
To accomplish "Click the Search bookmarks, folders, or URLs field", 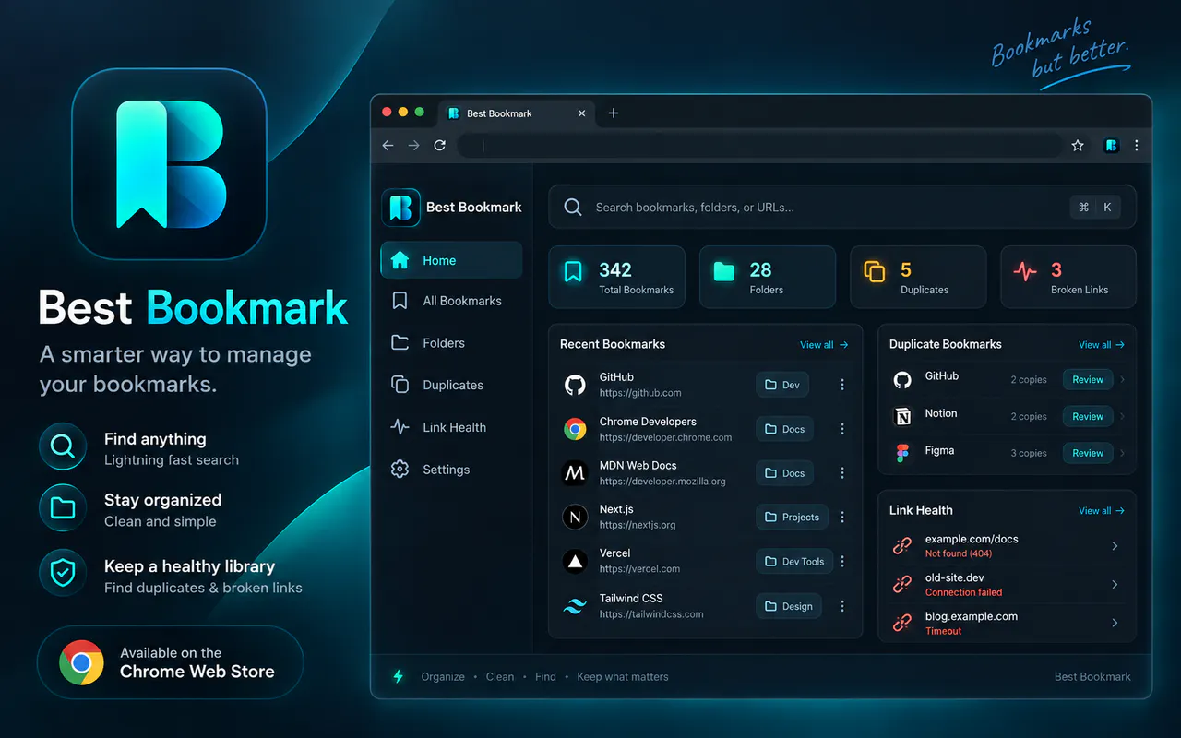I will [842, 207].
